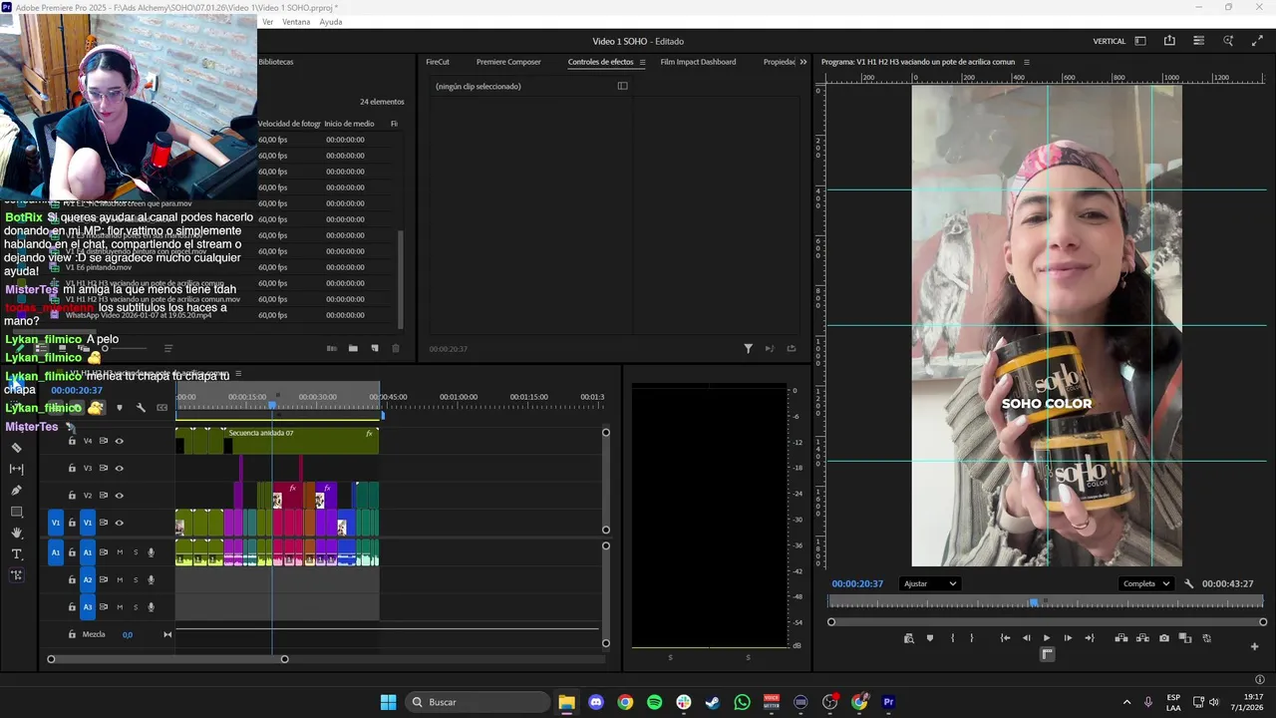This screenshot has height=718, width=1276.
Task: Toggle track lock on V4
Action: 72,441
